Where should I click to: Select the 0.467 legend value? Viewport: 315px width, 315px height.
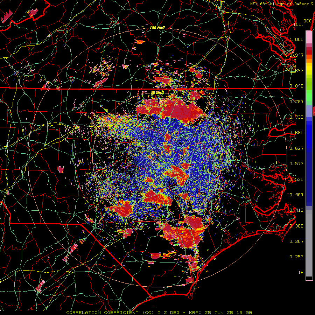pos(296,195)
